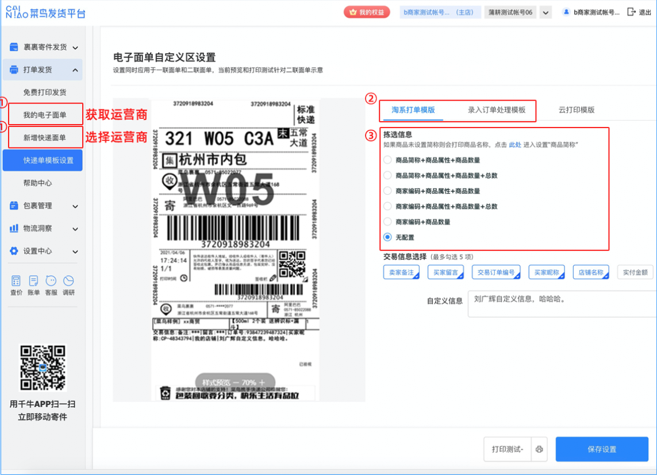The image size is (657, 475).
Task: Select 商家编码+商品属性+商品数量 radio option
Action: (387, 191)
